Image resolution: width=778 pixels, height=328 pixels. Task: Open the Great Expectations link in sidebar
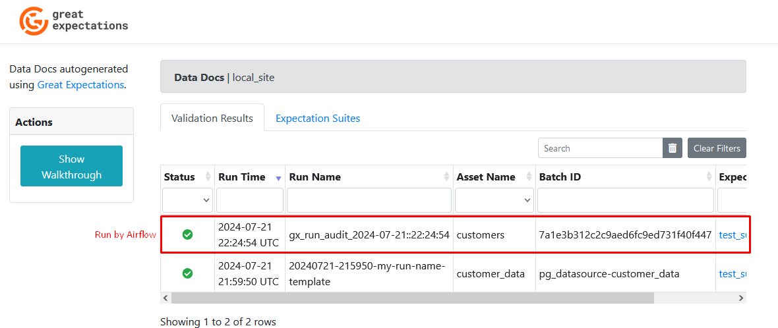click(x=80, y=84)
